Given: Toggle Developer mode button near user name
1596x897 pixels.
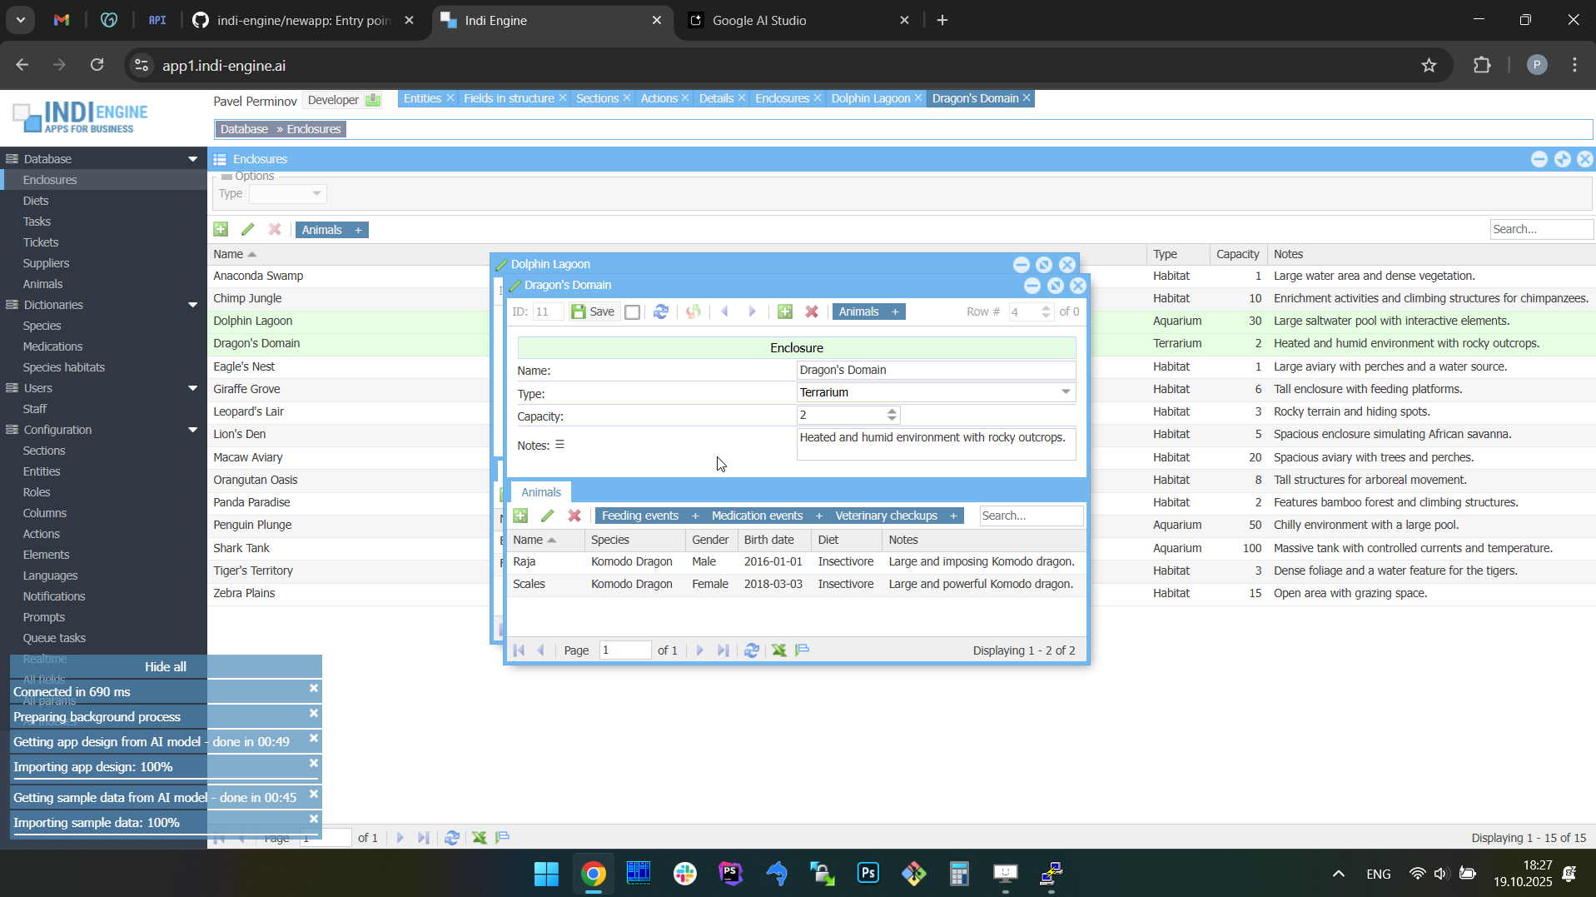Looking at the screenshot, I should tap(372, 100).
